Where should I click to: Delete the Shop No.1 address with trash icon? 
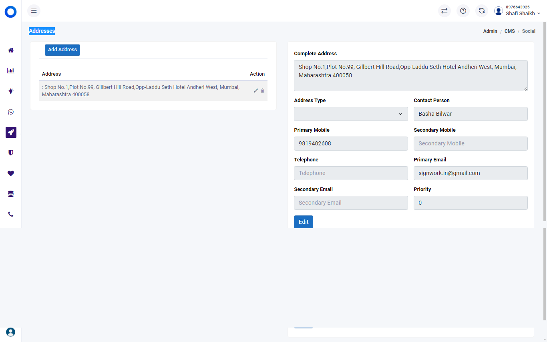click(262, 91)
